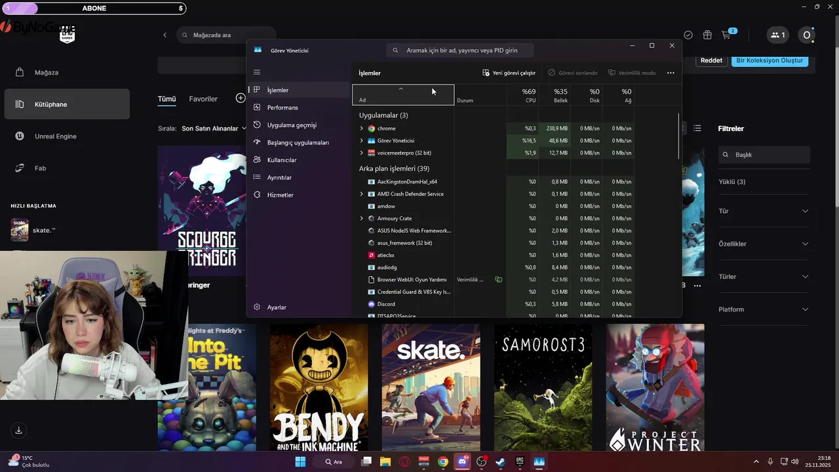Click the Görevi sonlandır button
This screenshot has width=839, height=472.
click(x=573, y=73)
